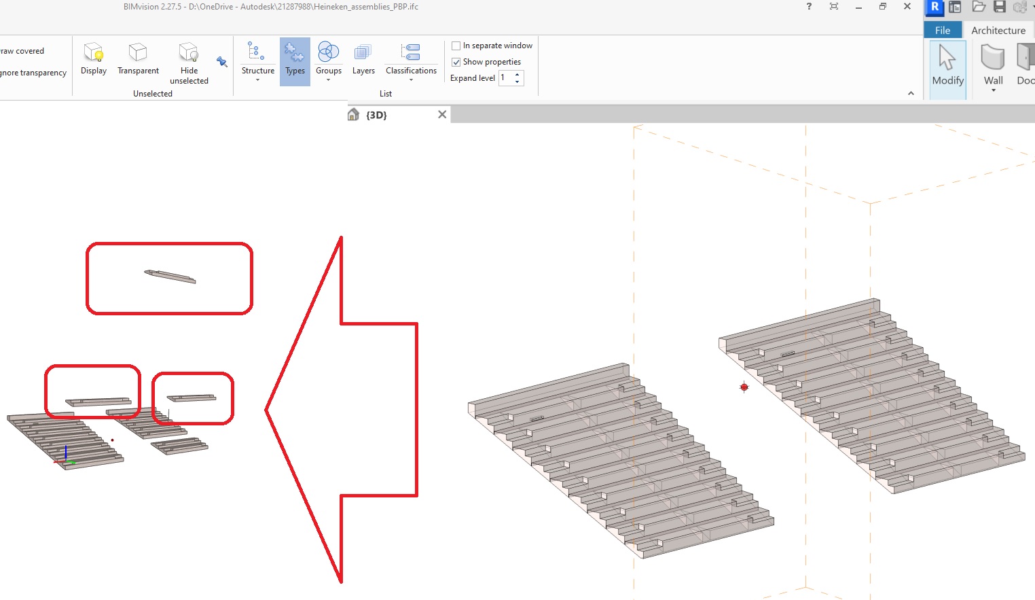Image resolution: width=1035 pixels, height=600 pixels.
Task: Enable Transparent view mode
Action: pyautogui.click(x=138, y=61)
